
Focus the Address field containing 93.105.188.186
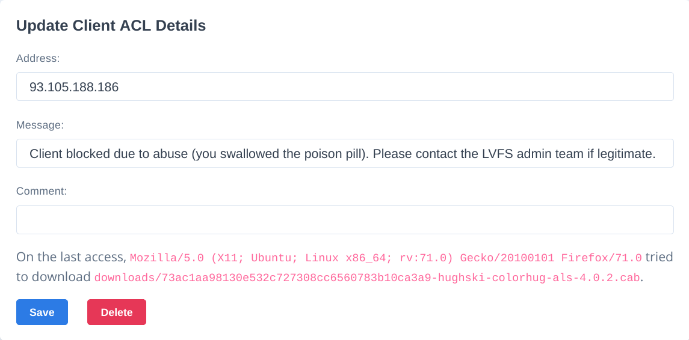click(x=345, y=87)
